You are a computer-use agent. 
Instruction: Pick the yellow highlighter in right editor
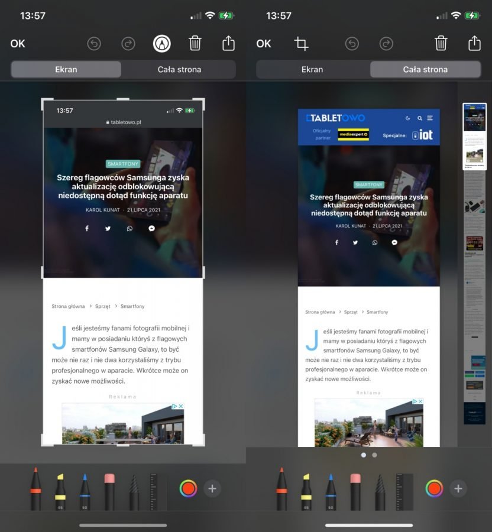(306, 491)
